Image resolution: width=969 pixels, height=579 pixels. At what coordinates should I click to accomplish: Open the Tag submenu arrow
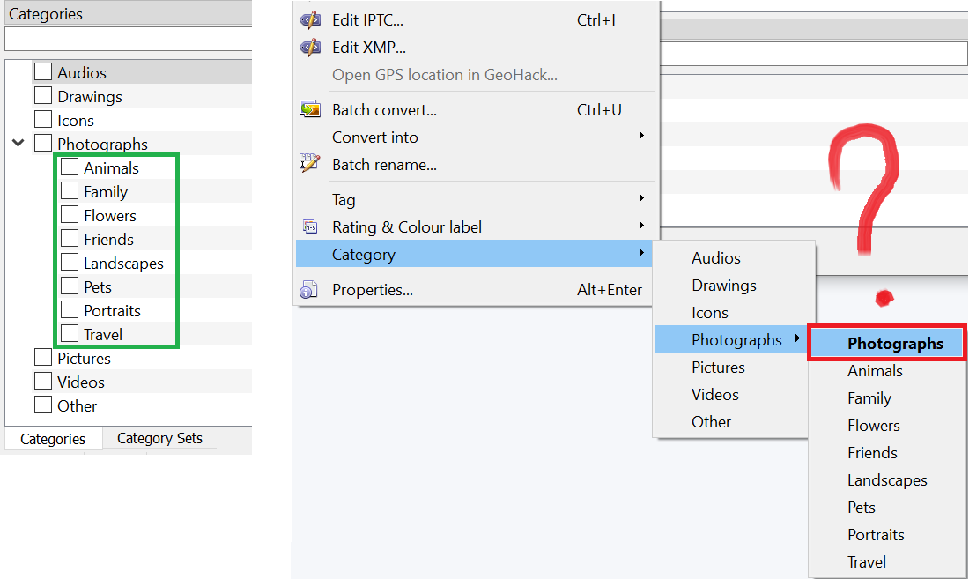coord(641,199)
